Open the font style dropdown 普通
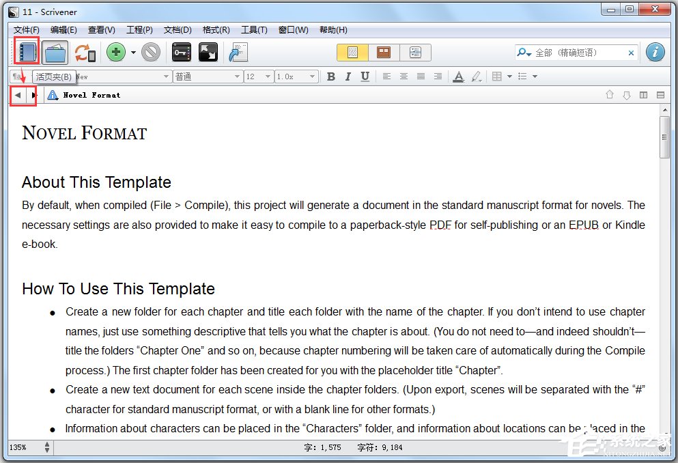The image size is (678, 463). (208, 76)
